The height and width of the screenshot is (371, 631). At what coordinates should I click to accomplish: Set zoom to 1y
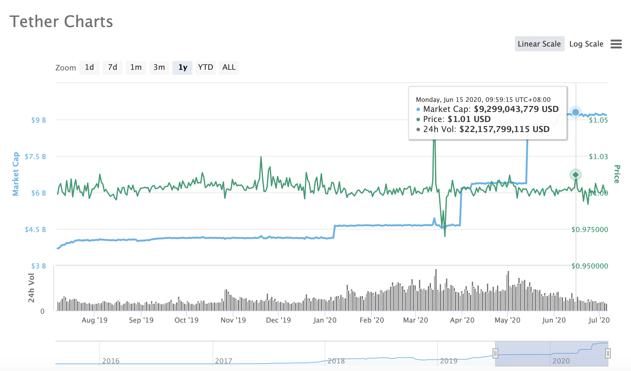pyautogui.click(x=182, y=68)
